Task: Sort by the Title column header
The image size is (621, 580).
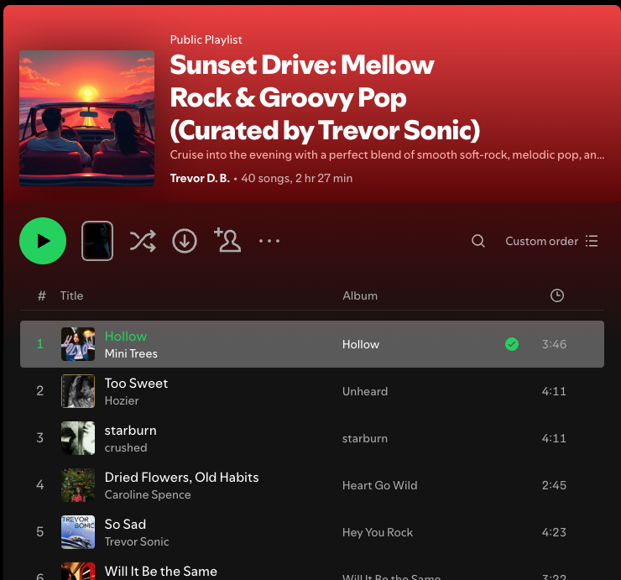Action: pos(71,295)
